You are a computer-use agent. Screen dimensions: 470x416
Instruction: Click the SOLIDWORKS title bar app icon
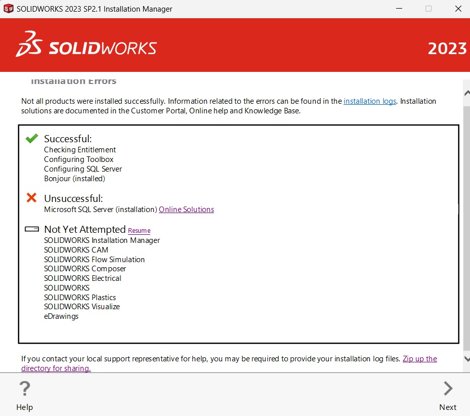coord(9,9)
